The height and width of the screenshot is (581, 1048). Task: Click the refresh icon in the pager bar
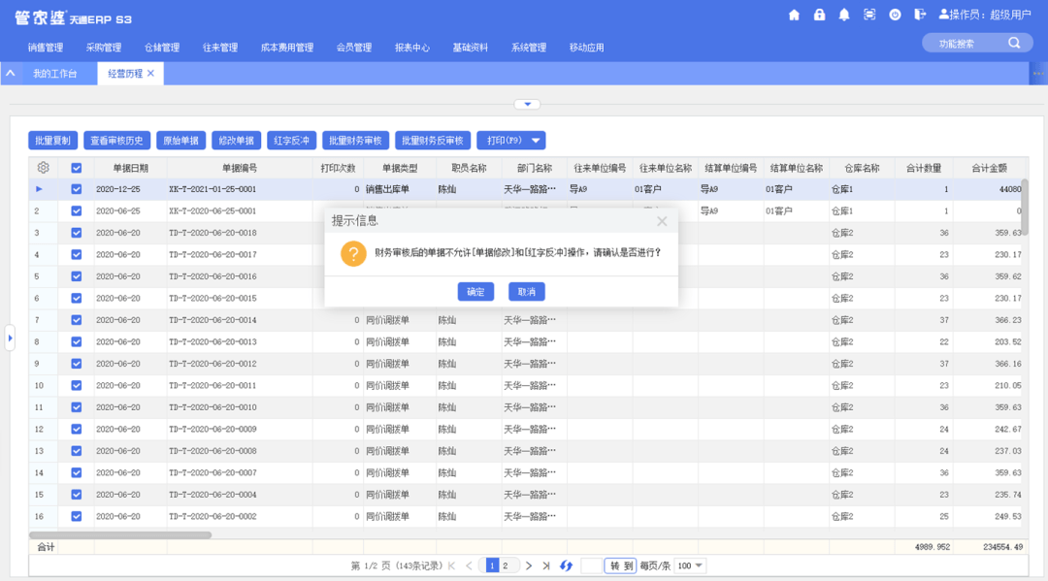[566, 565]
